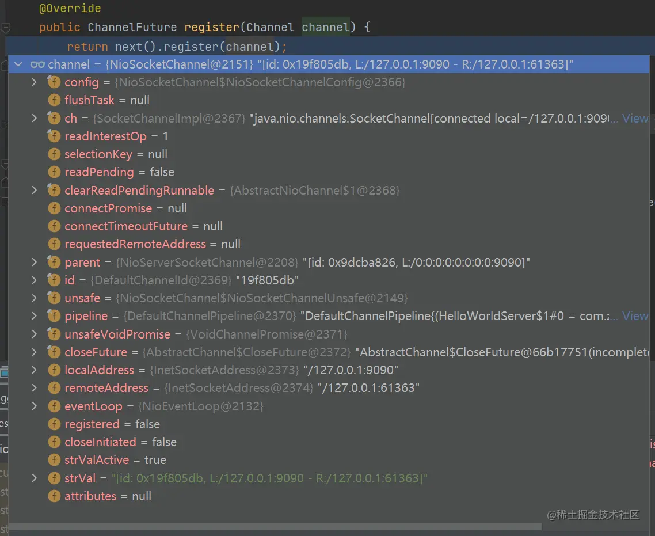Select the 'connectTimeoutFuture = null' row
The width and height of the screenshot is (655, 536).
(329, 226)
